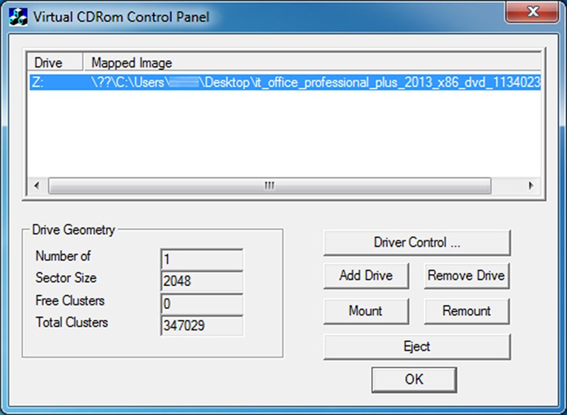Click the Number of field showing 1
The height and width of the screenshot is (415, 567).
pos(202,258)
